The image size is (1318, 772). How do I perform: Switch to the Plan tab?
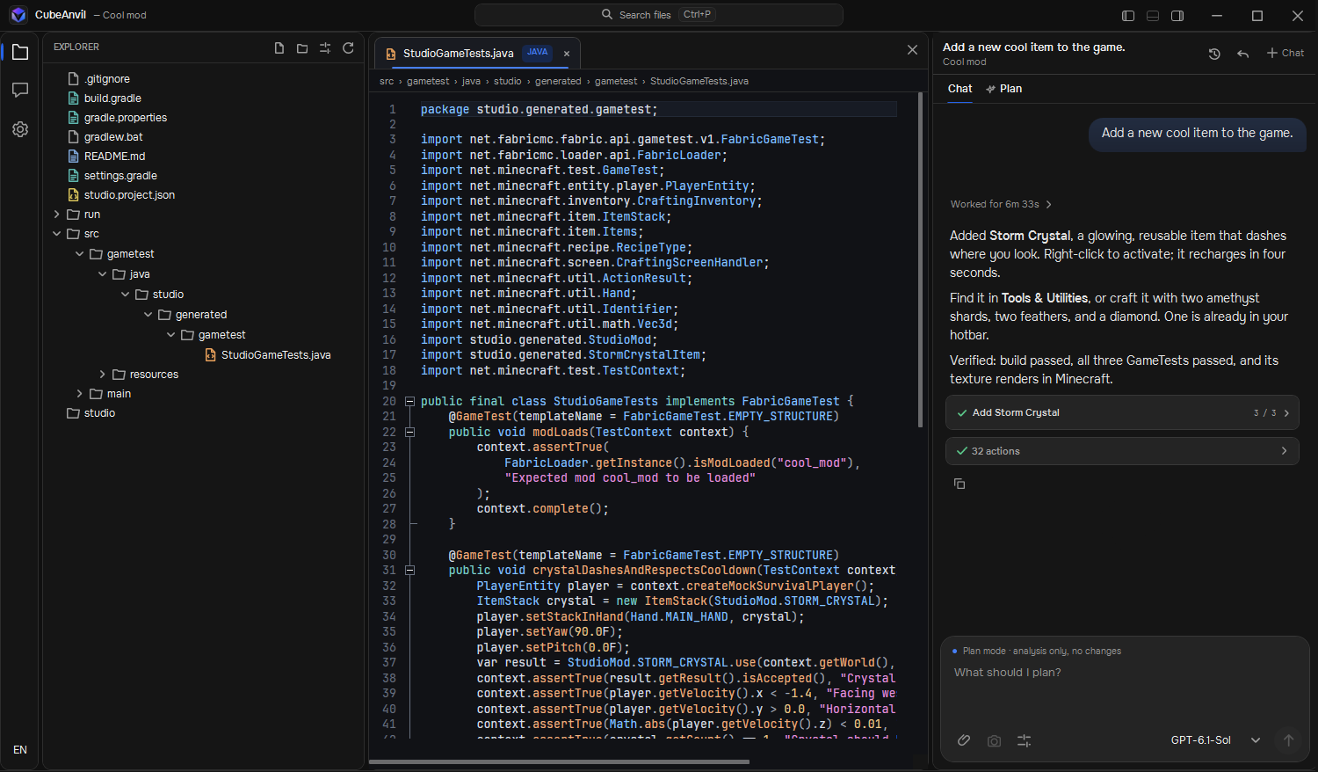[x=1003, y=89]
